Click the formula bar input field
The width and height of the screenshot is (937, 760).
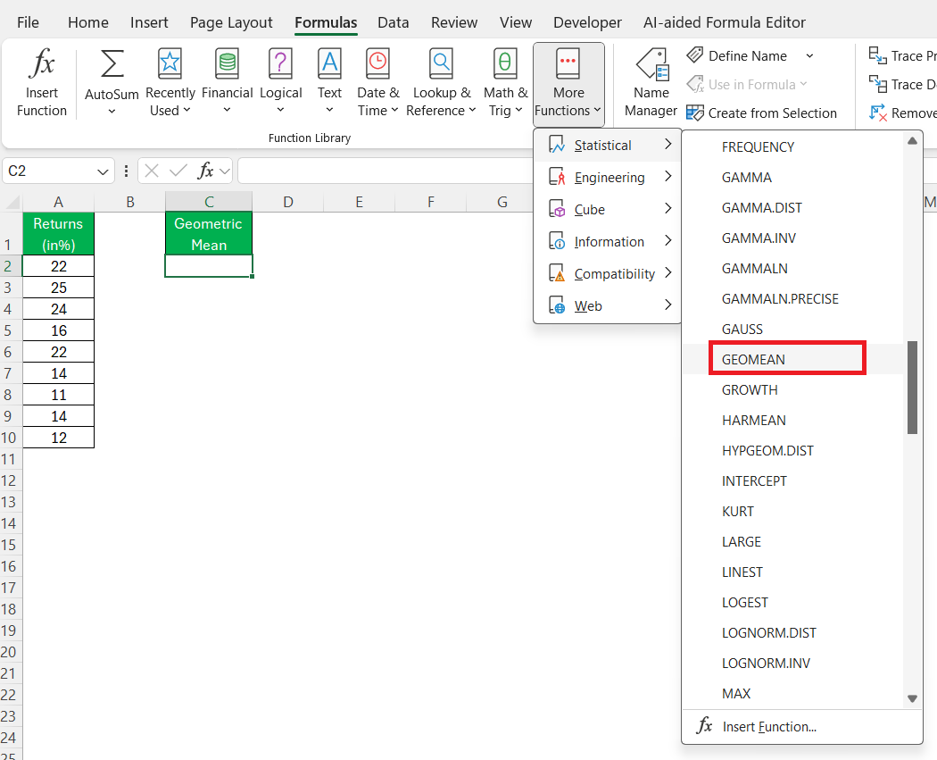pos(386,171)
